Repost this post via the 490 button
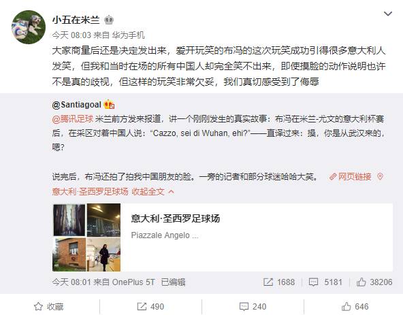Viewport: 403px width, 315px height. pos(150,307)
